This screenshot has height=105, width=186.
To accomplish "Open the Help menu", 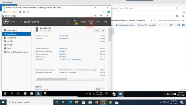I will coord(105,22).
